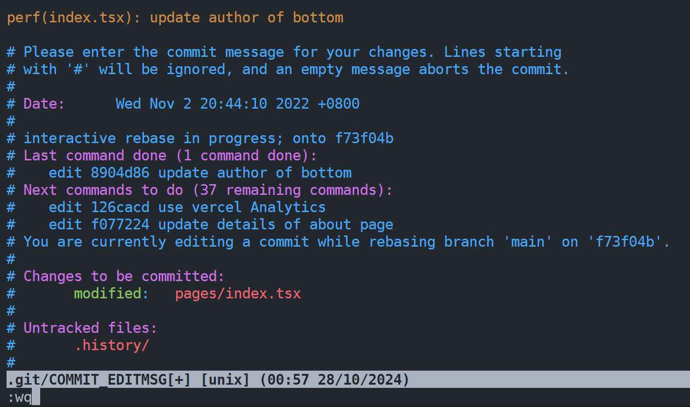Click the 'update details of about page' text
The height and width of the screenshot is (407, 690).
[276, 225]
